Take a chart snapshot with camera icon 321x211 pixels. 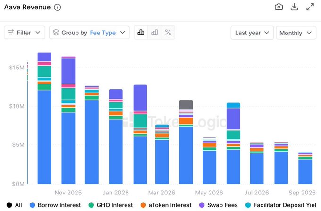[279, 7]
